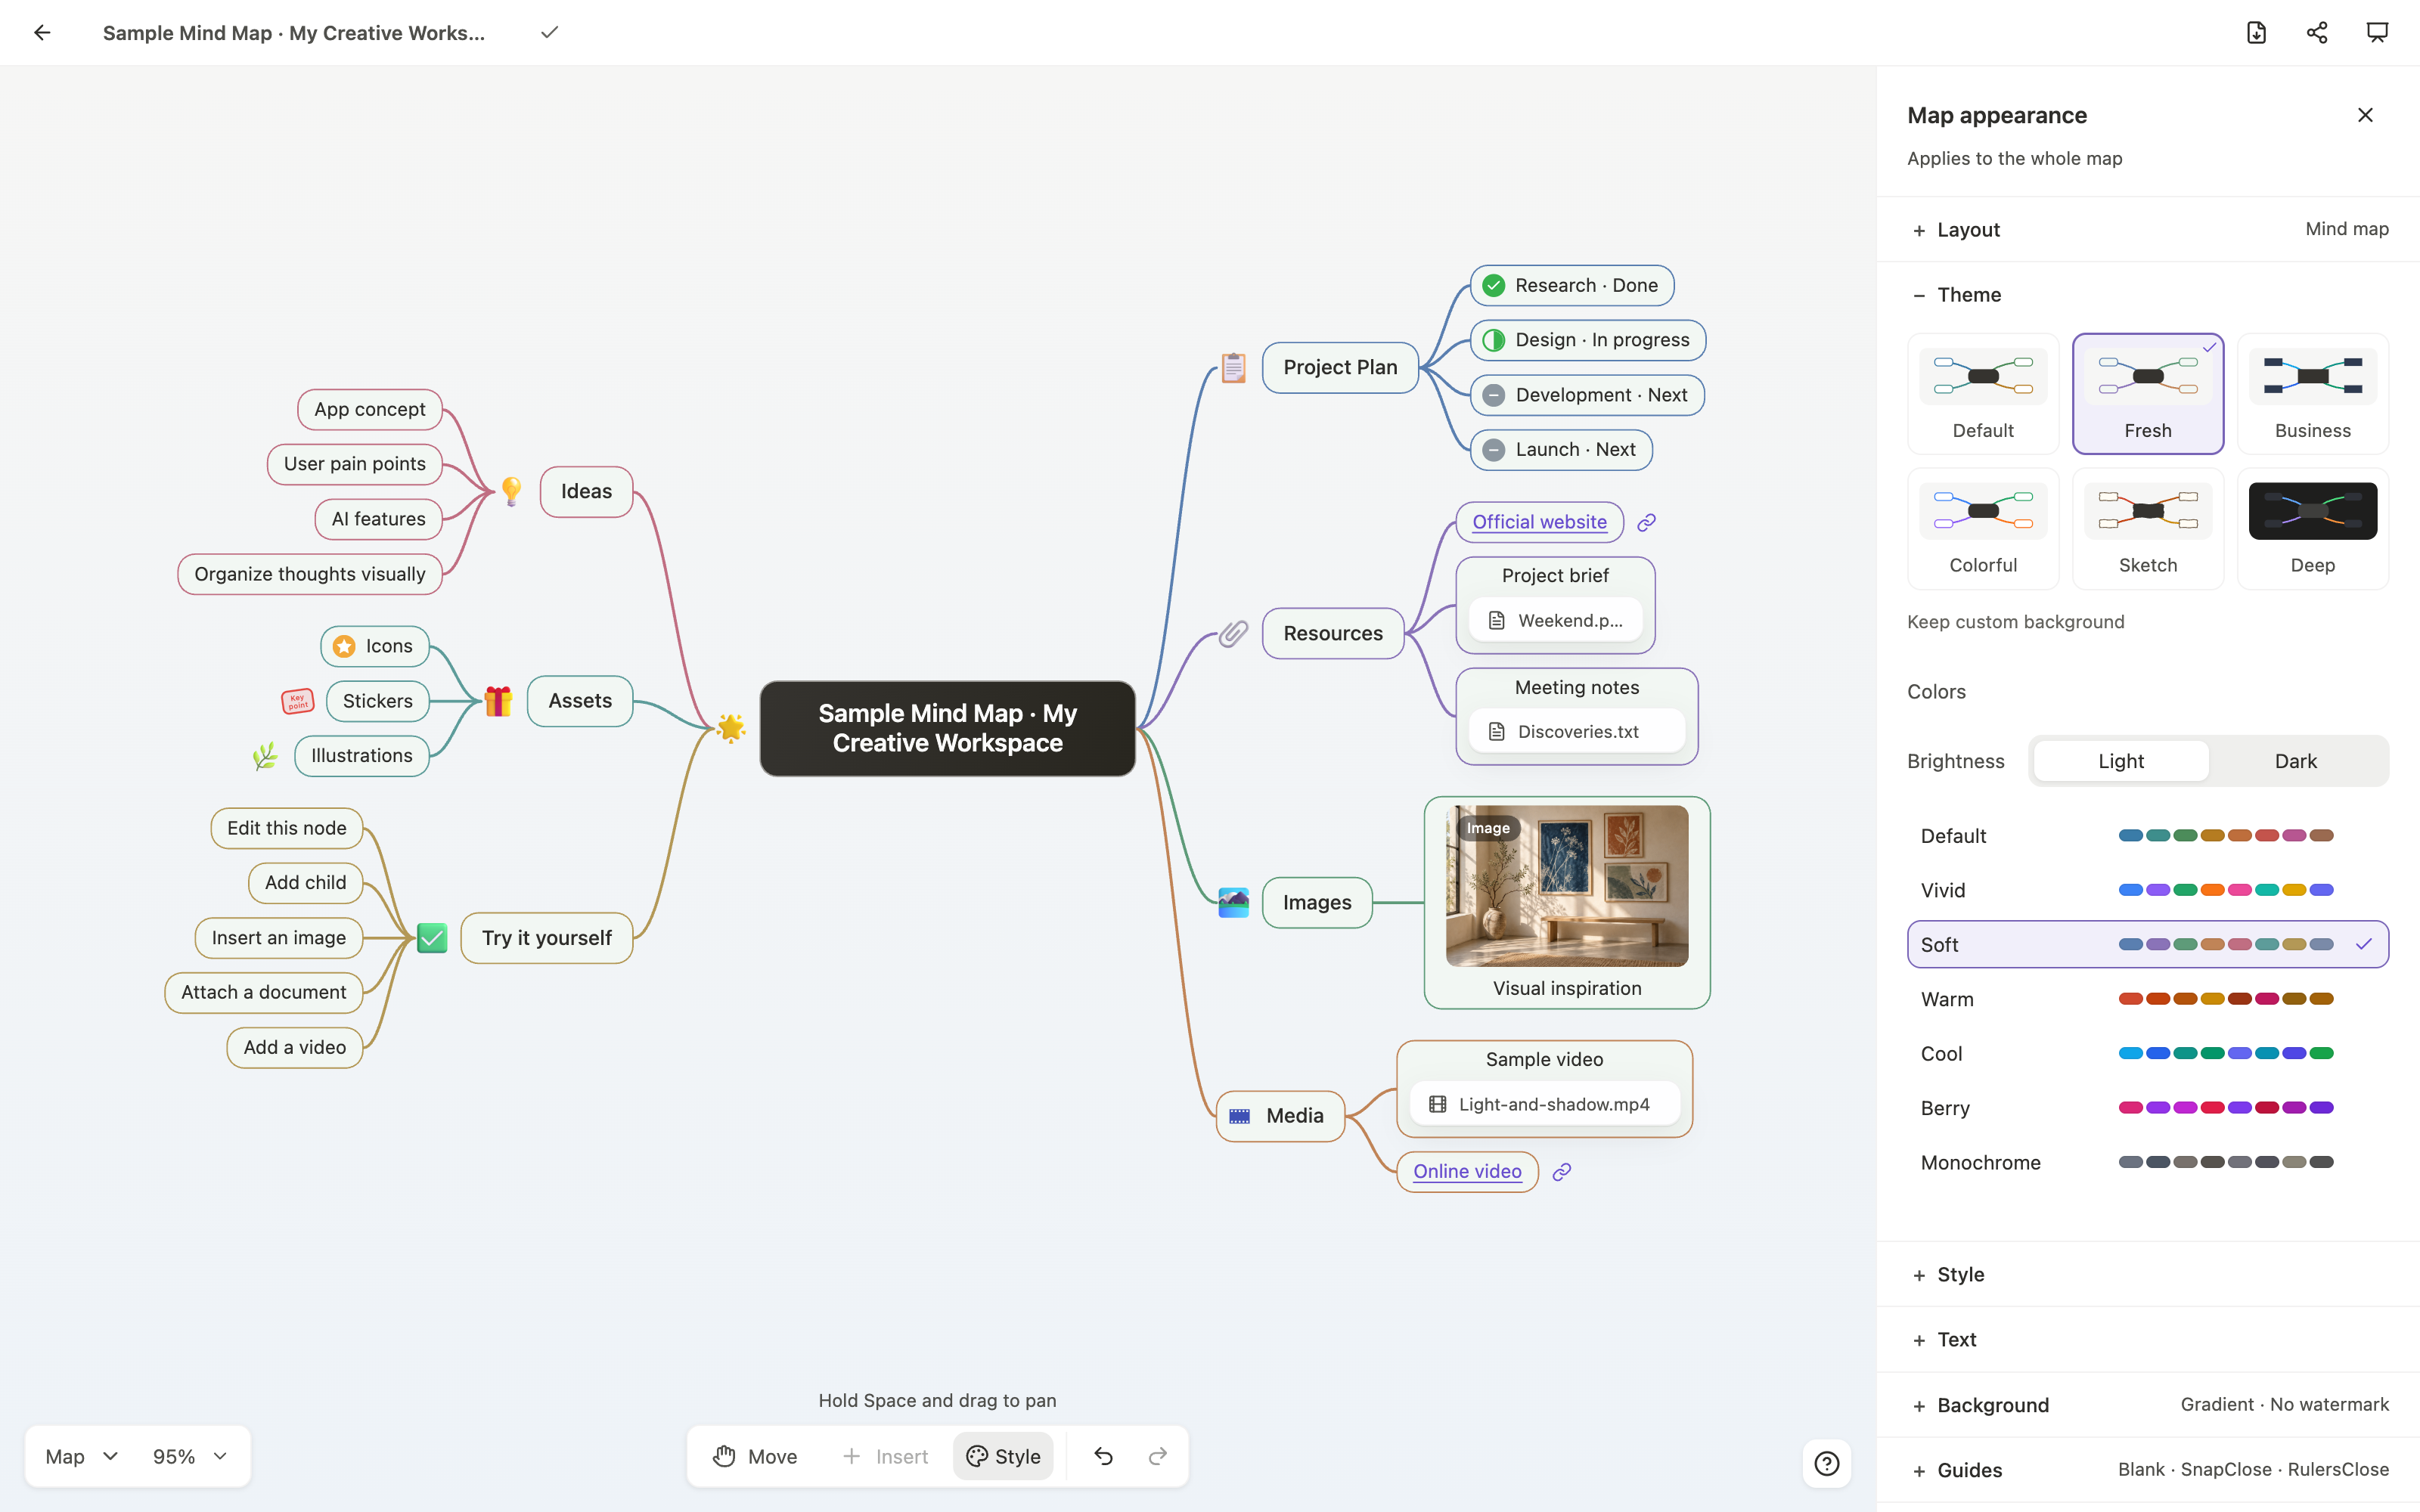Click the leaf illustration icon near Illustrations
The image size is (2420, 1512).
(x=265, y=755)
